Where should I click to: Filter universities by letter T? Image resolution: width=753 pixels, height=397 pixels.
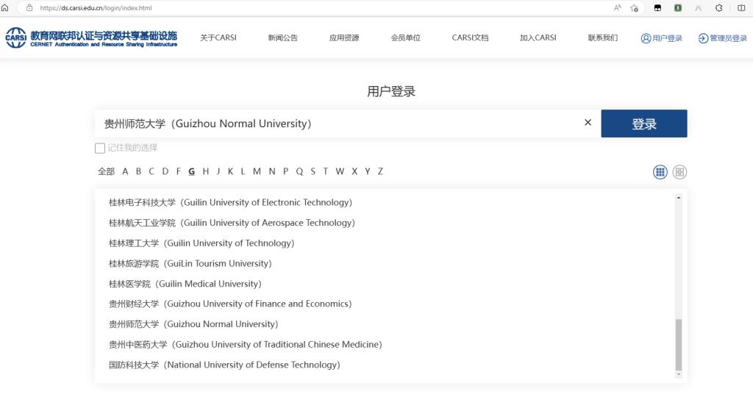click(325, 171)
